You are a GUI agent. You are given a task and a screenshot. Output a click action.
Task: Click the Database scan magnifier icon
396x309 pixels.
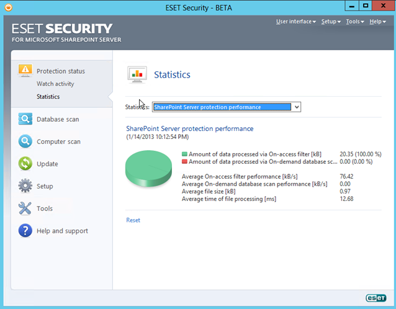point(25,119)
